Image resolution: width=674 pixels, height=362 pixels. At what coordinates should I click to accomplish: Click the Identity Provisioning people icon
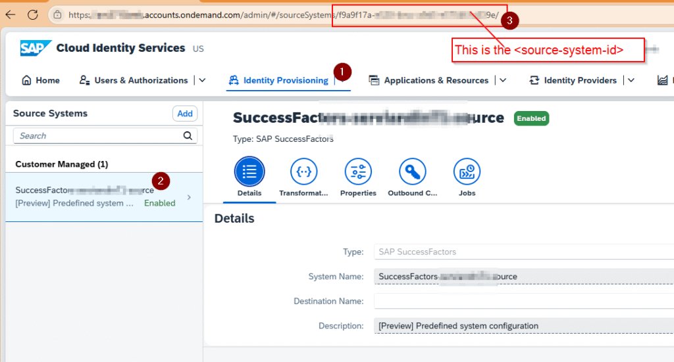coord(234,80)
